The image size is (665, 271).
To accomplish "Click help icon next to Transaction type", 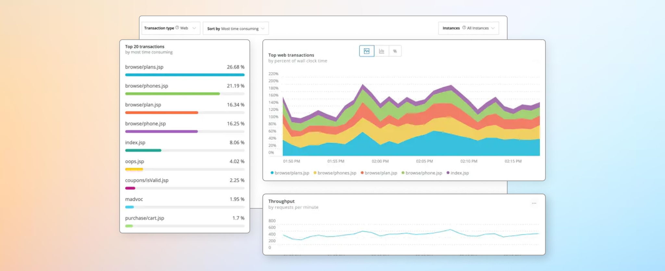I will pyautogui.click(x=177, y=28).
